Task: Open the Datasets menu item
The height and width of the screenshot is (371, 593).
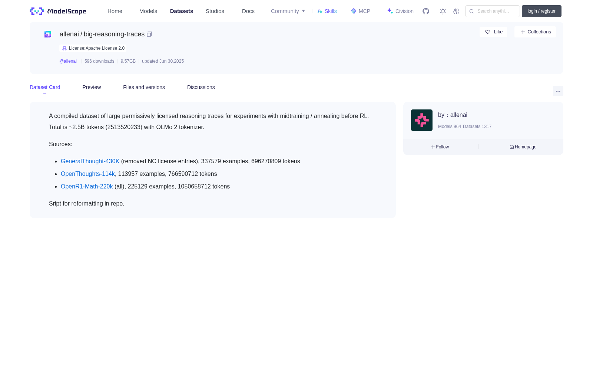Action: (182, 11)
